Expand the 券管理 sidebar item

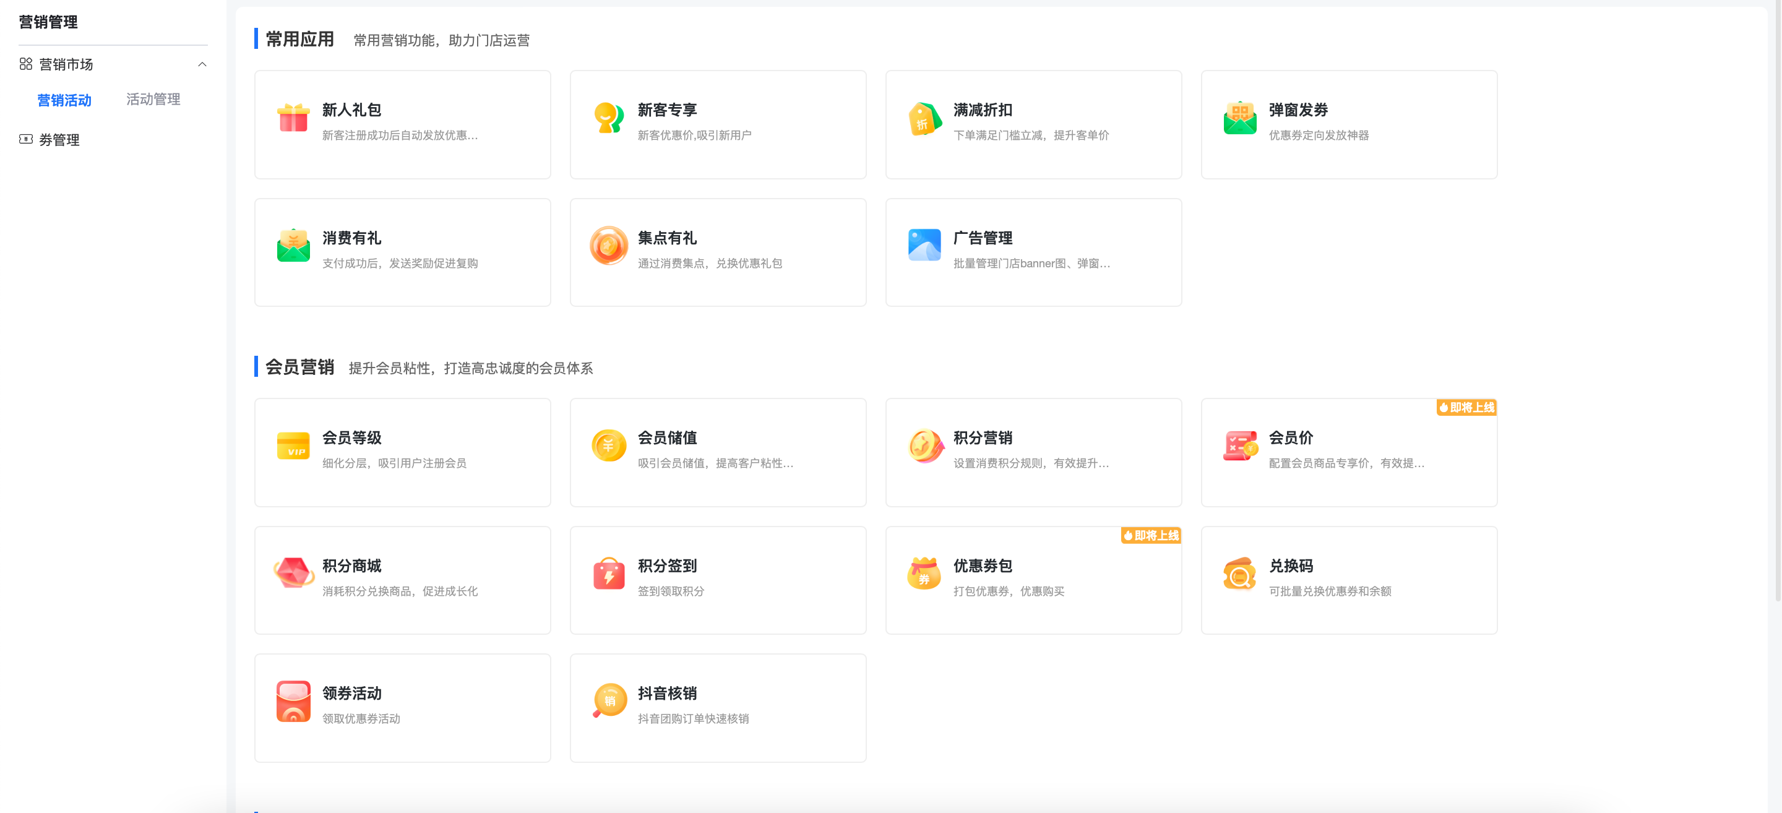59,140
